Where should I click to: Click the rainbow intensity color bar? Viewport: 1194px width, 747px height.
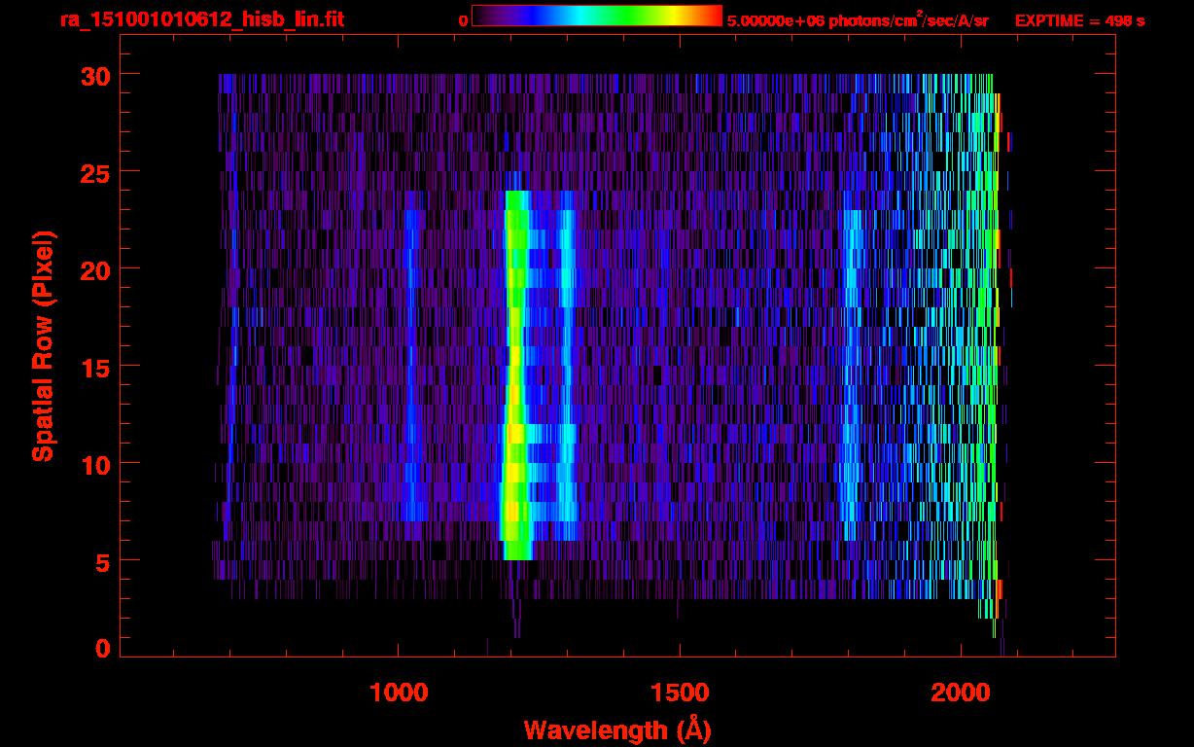(x=597, y=17)
